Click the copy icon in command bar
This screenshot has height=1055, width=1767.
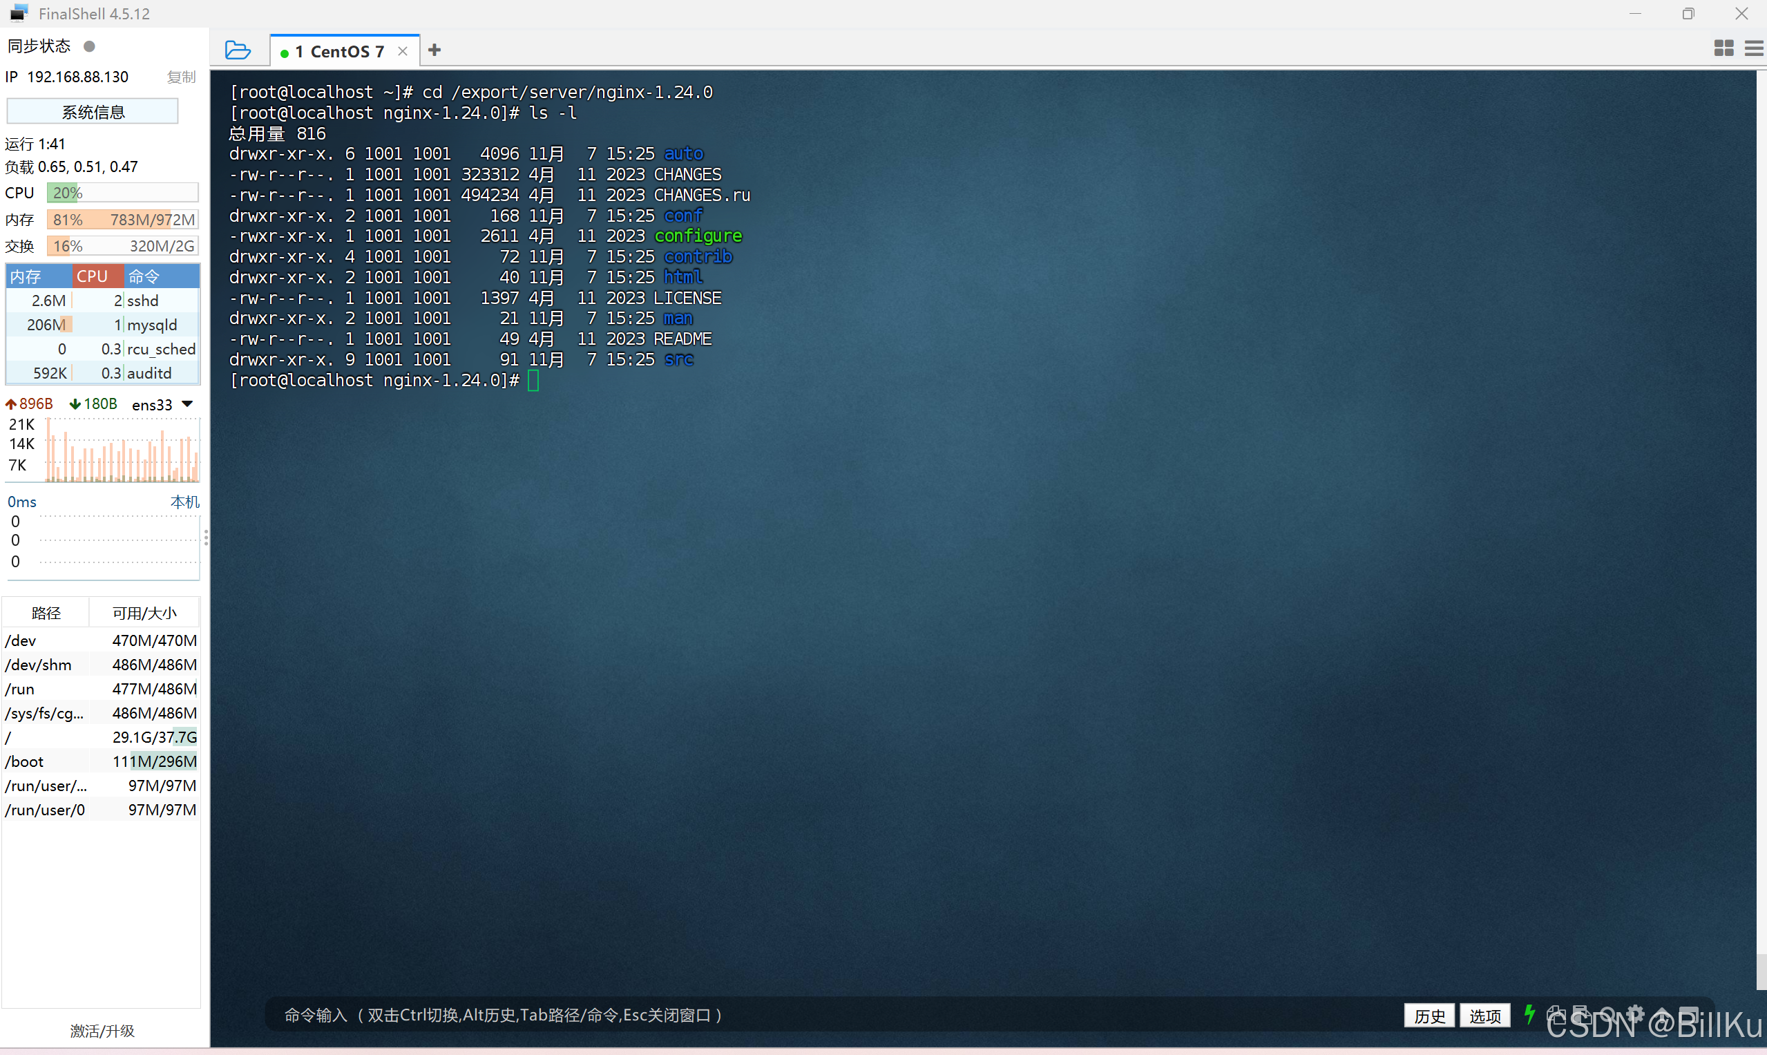click(1555, 1014)
